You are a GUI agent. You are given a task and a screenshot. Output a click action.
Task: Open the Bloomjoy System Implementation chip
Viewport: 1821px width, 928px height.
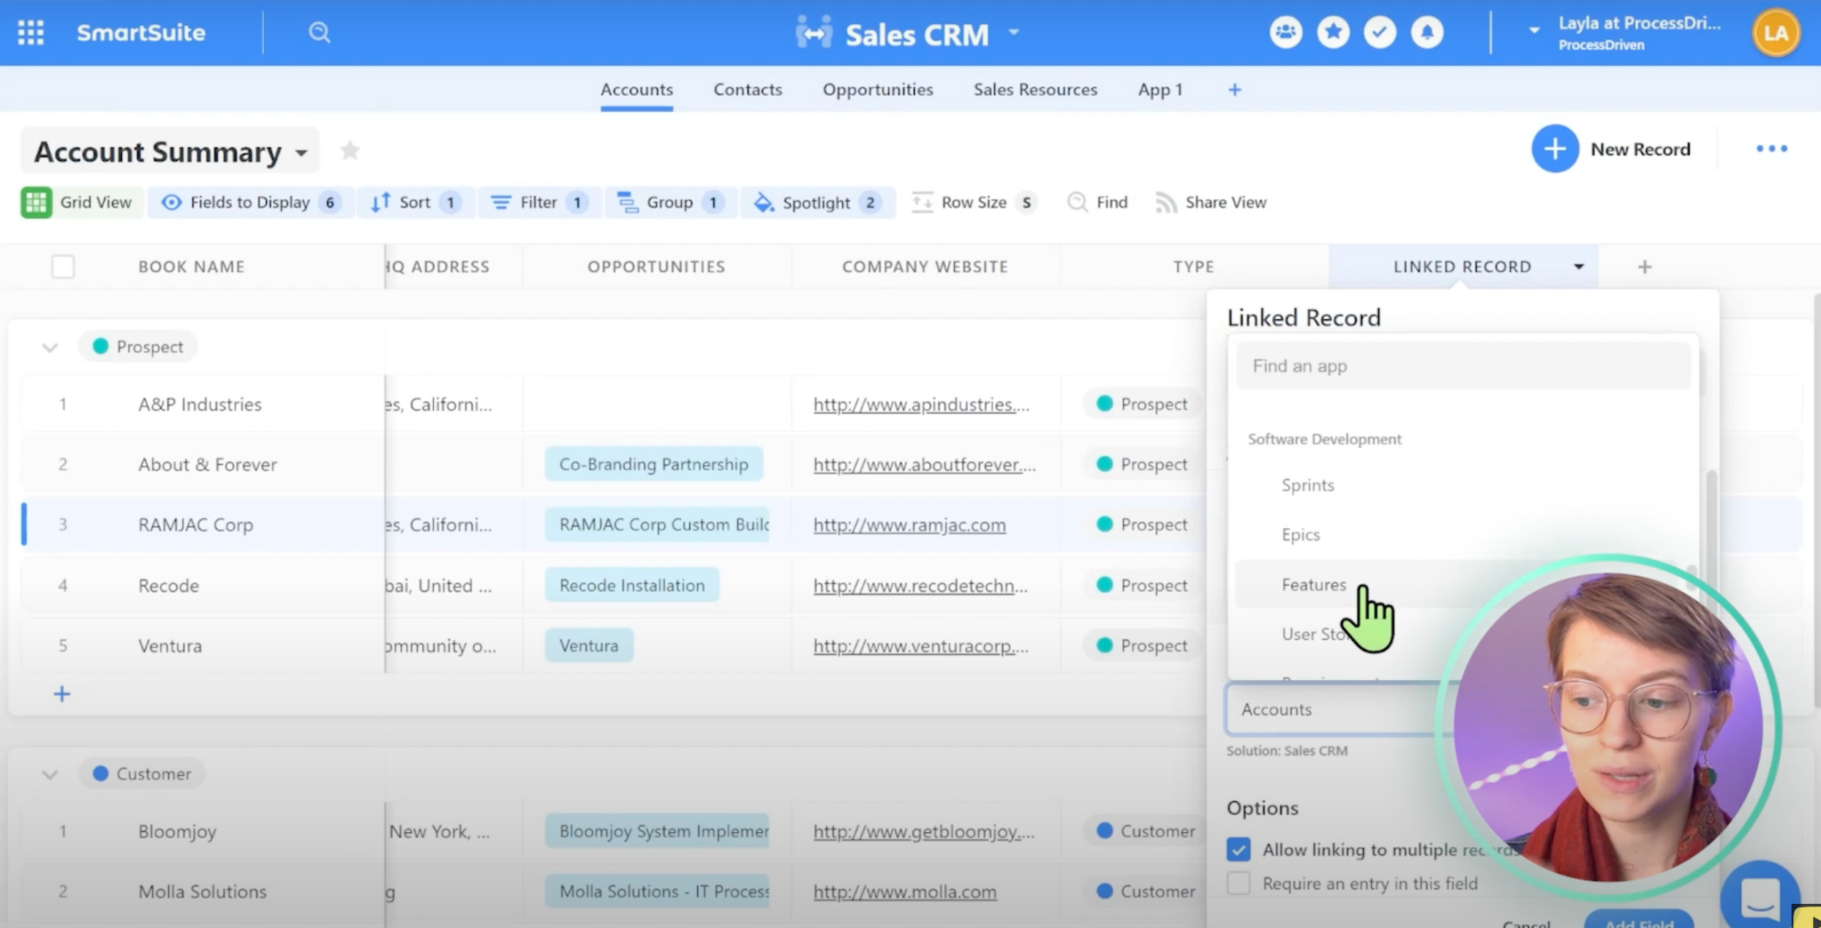tap(658, 831)
